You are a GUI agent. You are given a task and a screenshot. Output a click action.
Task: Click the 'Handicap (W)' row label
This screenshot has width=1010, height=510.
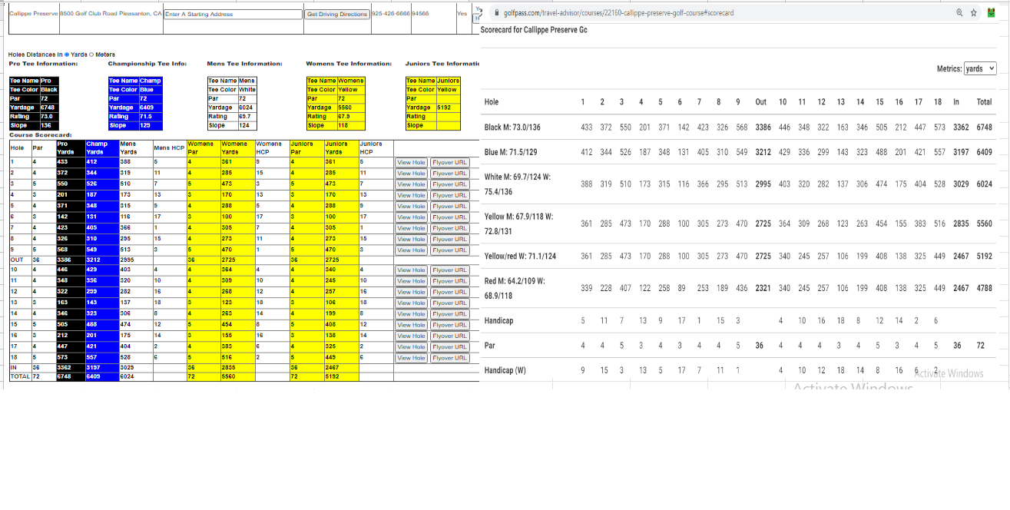[505, 370]
